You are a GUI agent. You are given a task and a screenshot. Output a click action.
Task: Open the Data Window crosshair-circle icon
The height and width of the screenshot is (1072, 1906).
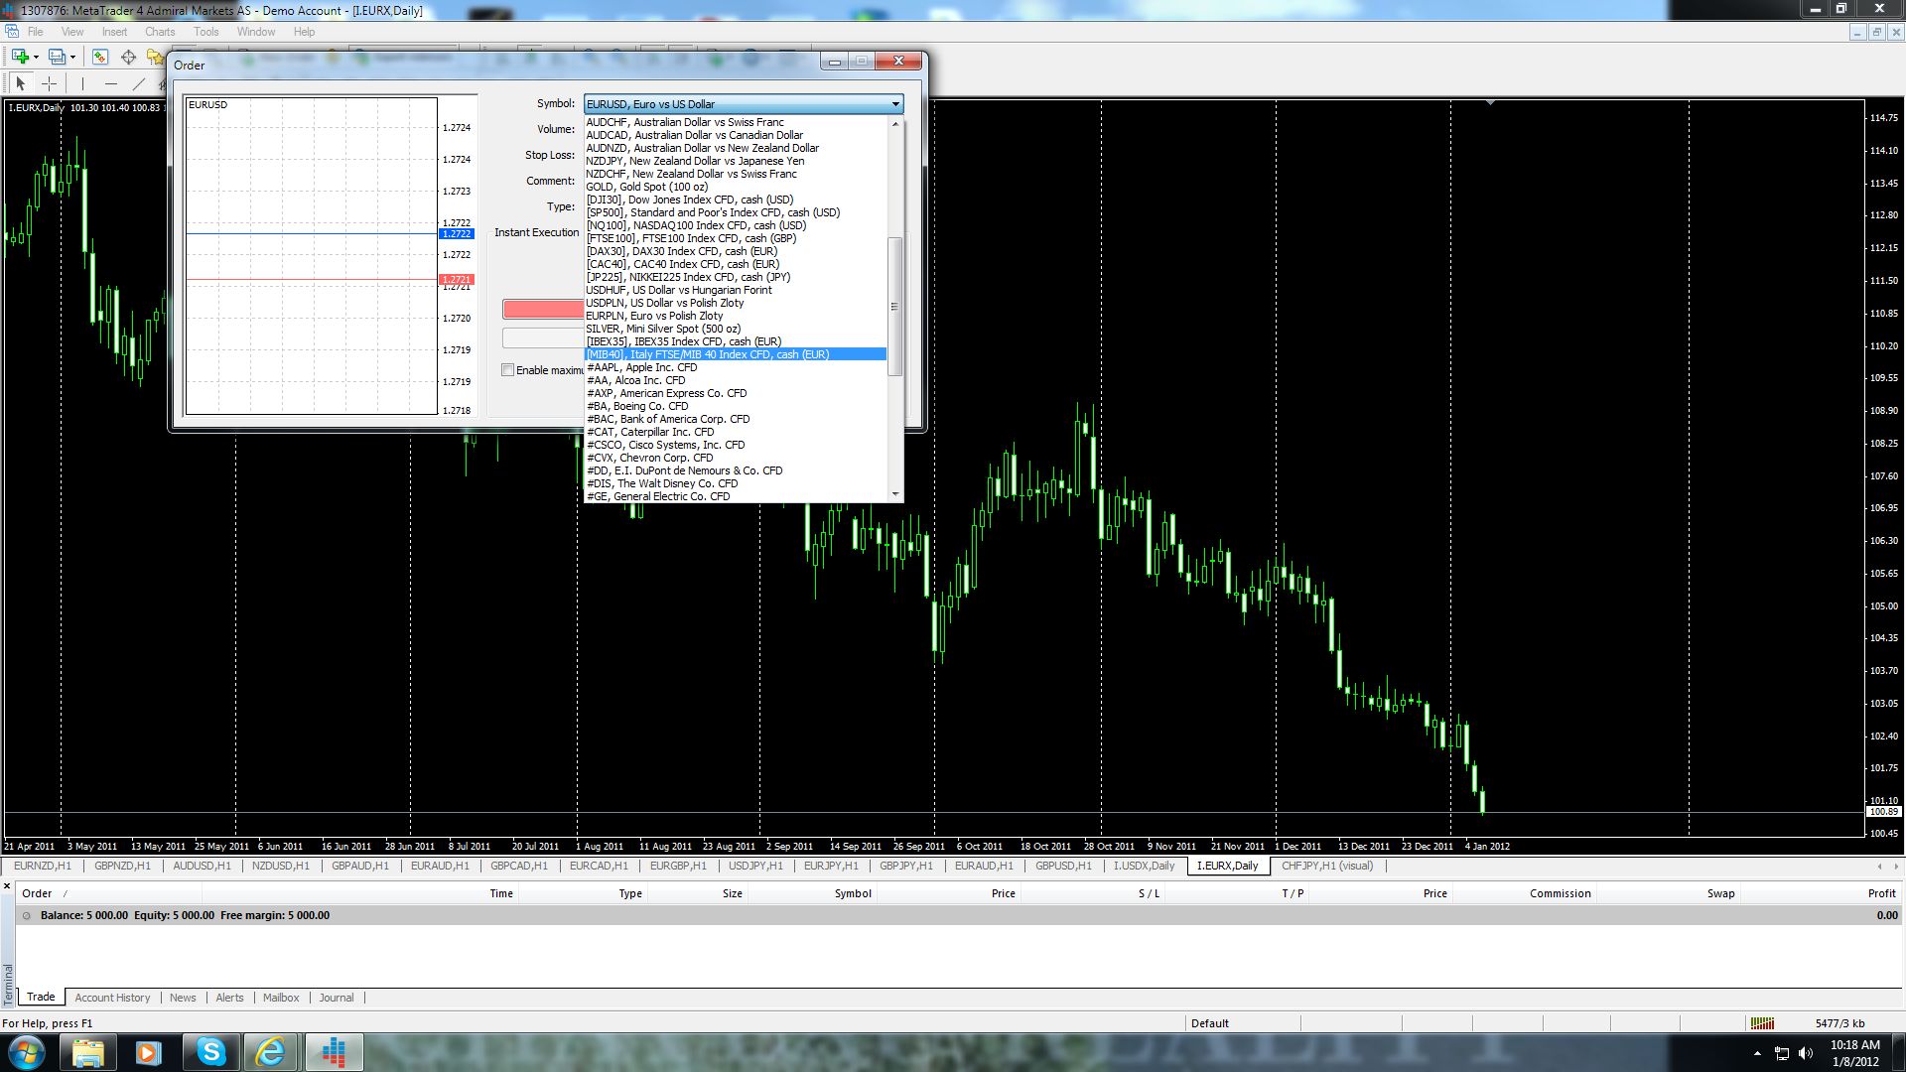point(128,57)
